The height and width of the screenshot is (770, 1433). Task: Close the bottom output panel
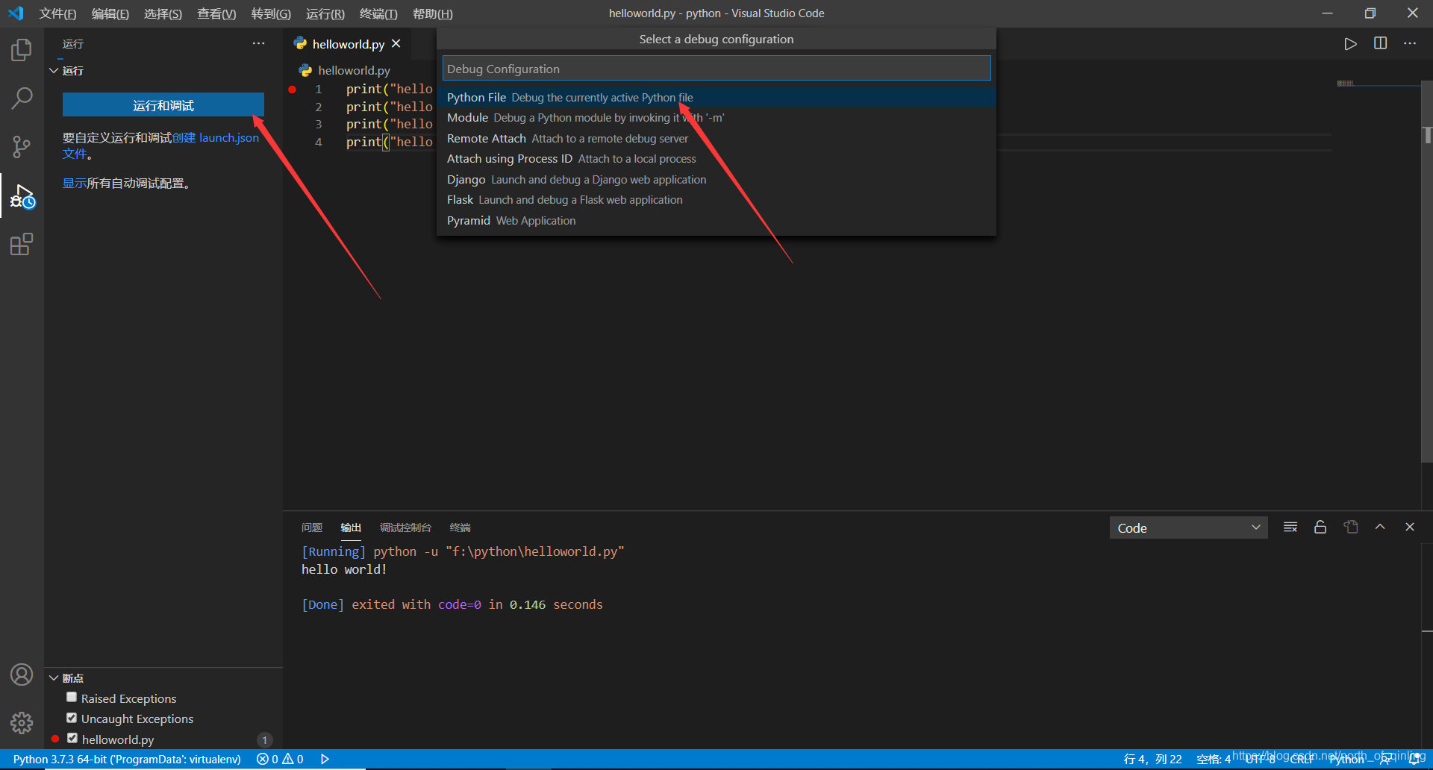click(x=1410, y=527)
